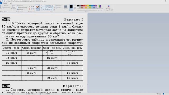Select the Text tool (letter A)
This screenshot has width=169, height=95.
click(x=34, y=6)
